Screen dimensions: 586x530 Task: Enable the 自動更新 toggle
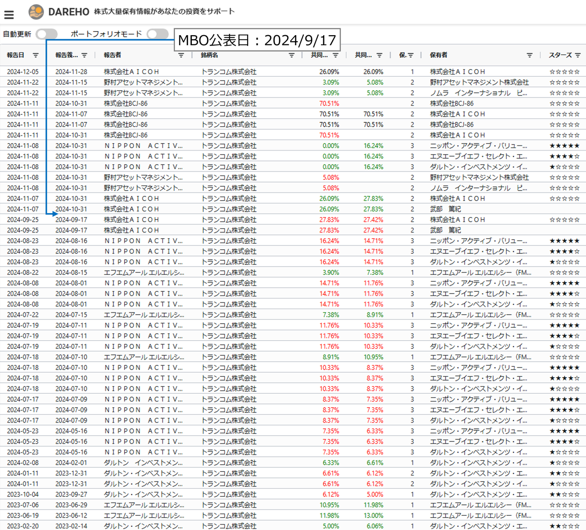point(47,34)
